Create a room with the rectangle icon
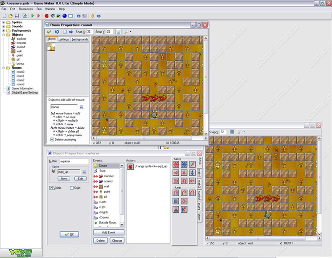The image size is (332, 258). pyautogui.click(x=70, y=16)
